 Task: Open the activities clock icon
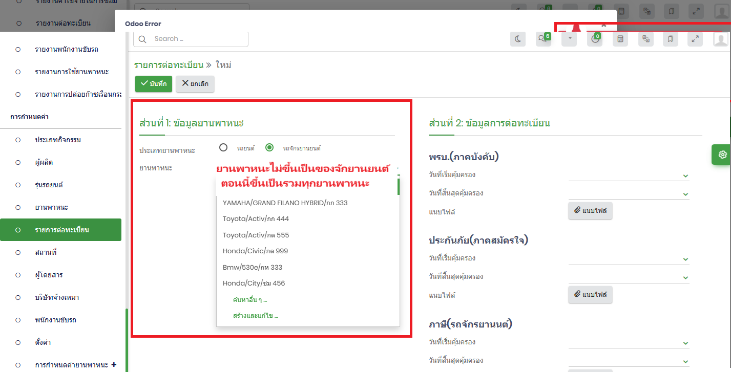[x=595, y=39]
